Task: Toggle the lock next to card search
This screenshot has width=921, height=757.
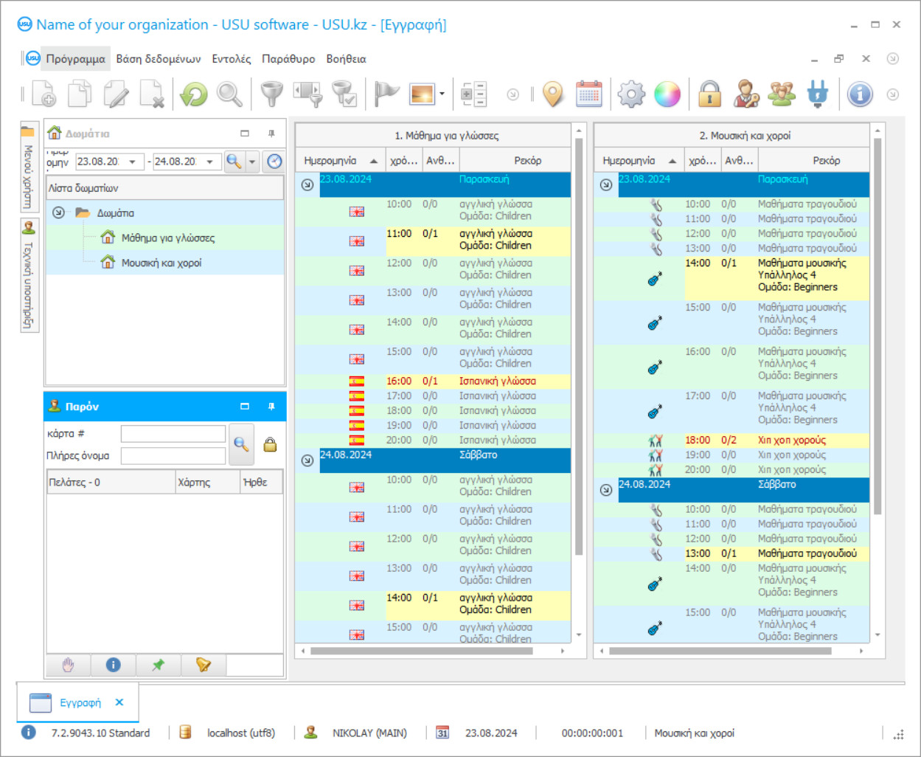Action: click(270, 444)
